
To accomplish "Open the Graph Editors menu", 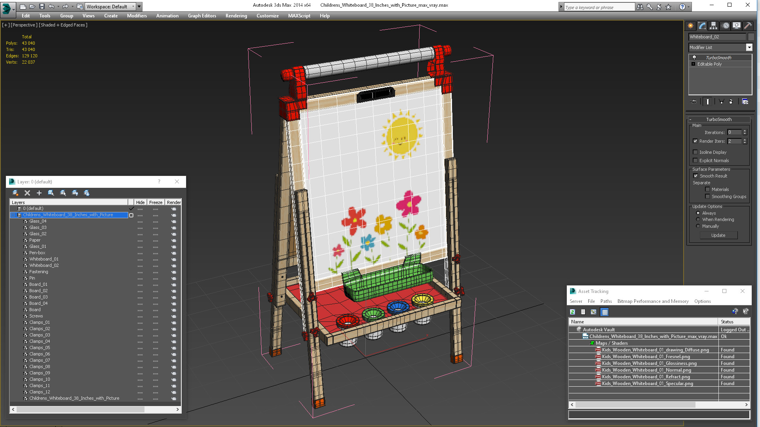I will click(202, 16).
